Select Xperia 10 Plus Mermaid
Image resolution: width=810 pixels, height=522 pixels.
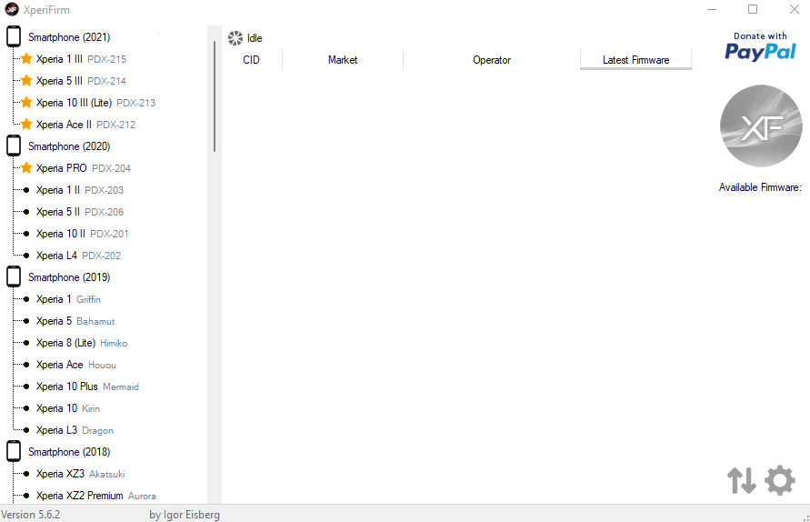coord(88,386)
